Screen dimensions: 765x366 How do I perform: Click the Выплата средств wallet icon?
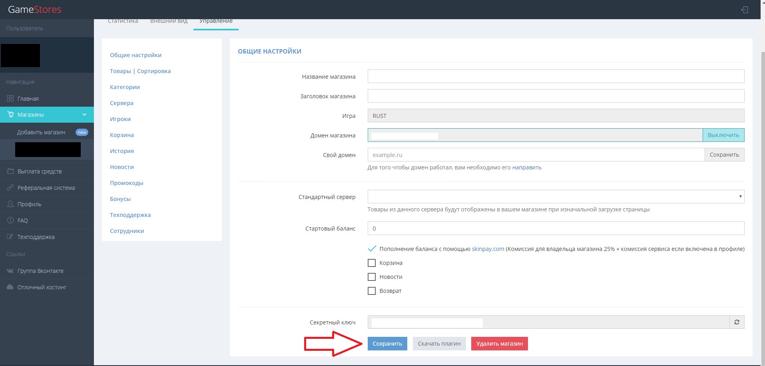point(10,171)
